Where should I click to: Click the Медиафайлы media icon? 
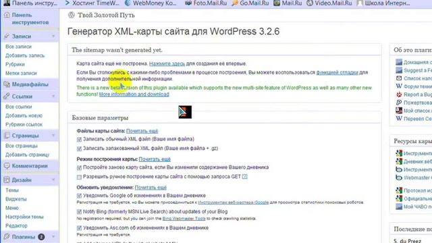[7, 84]
